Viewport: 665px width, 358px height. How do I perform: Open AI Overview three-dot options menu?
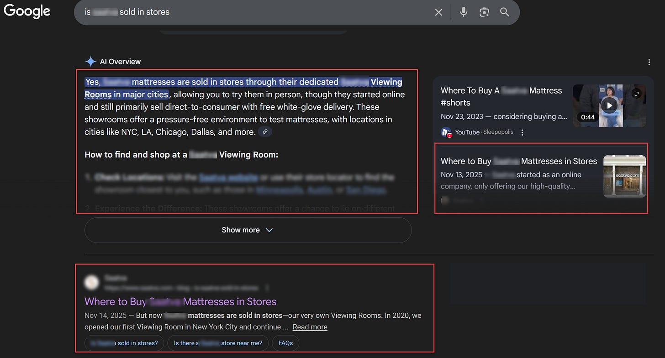pyautogui.click(x=649, y=62)
